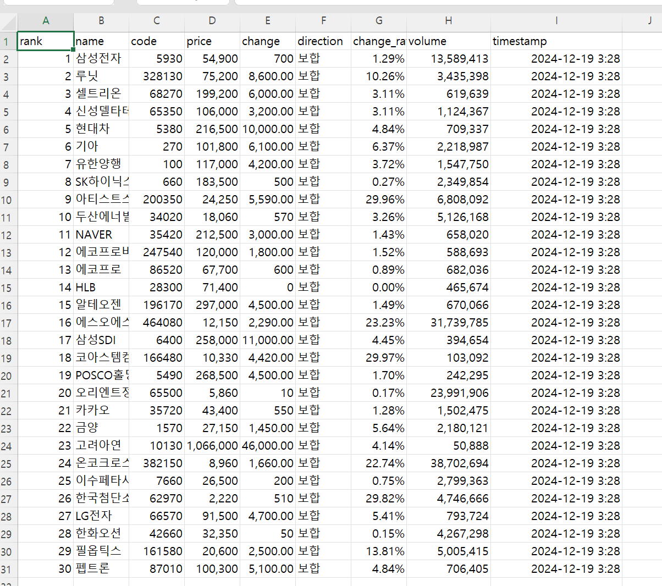Select the NAVER name cell
This screenshot has height=586, width=662.
coord(101,235)
